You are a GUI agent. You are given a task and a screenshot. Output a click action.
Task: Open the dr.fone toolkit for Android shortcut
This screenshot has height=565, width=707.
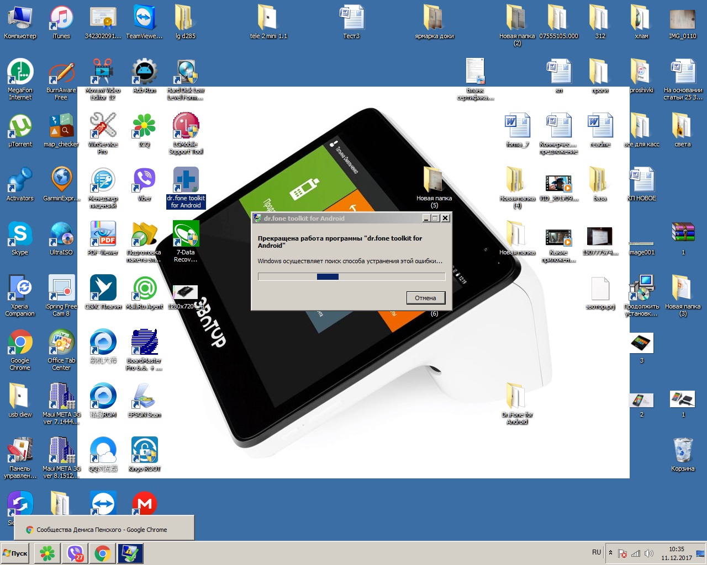pos(186,182)
